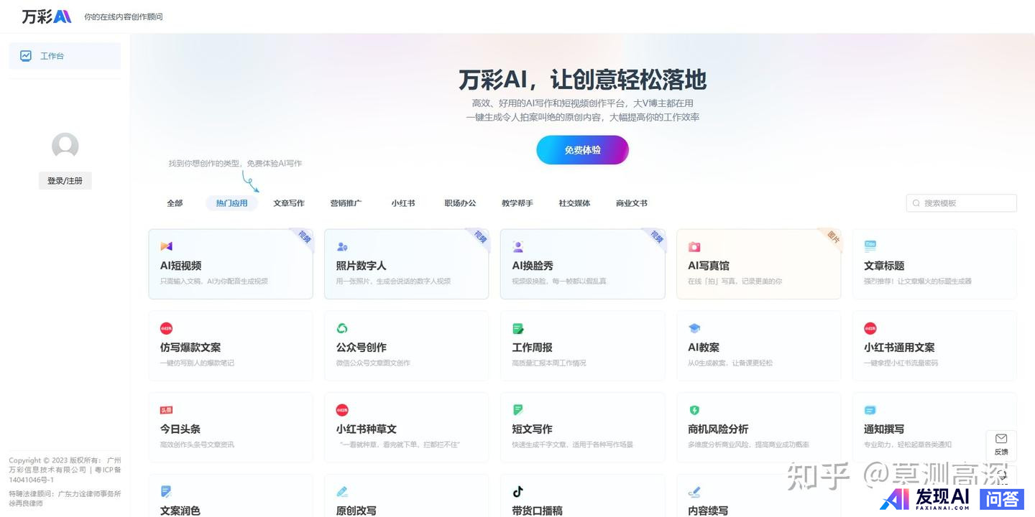Switch to the 营销推广 tab
This screenshot has height=517, width=1035.
click(346, 203)
